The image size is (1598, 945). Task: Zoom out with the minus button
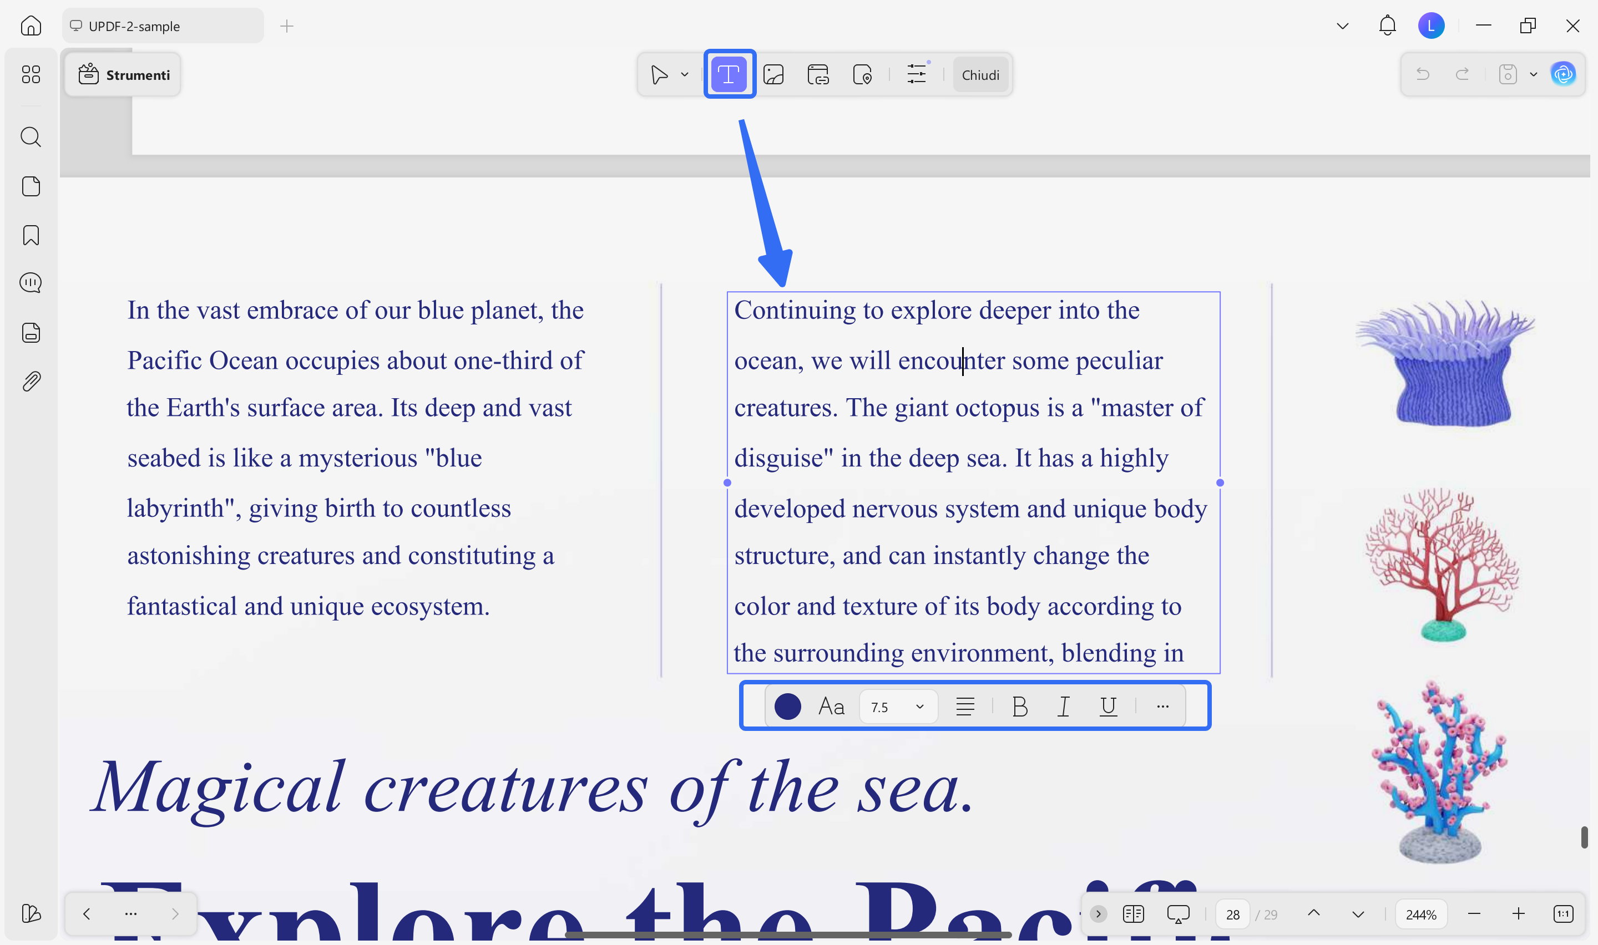tap(1474, 914)
